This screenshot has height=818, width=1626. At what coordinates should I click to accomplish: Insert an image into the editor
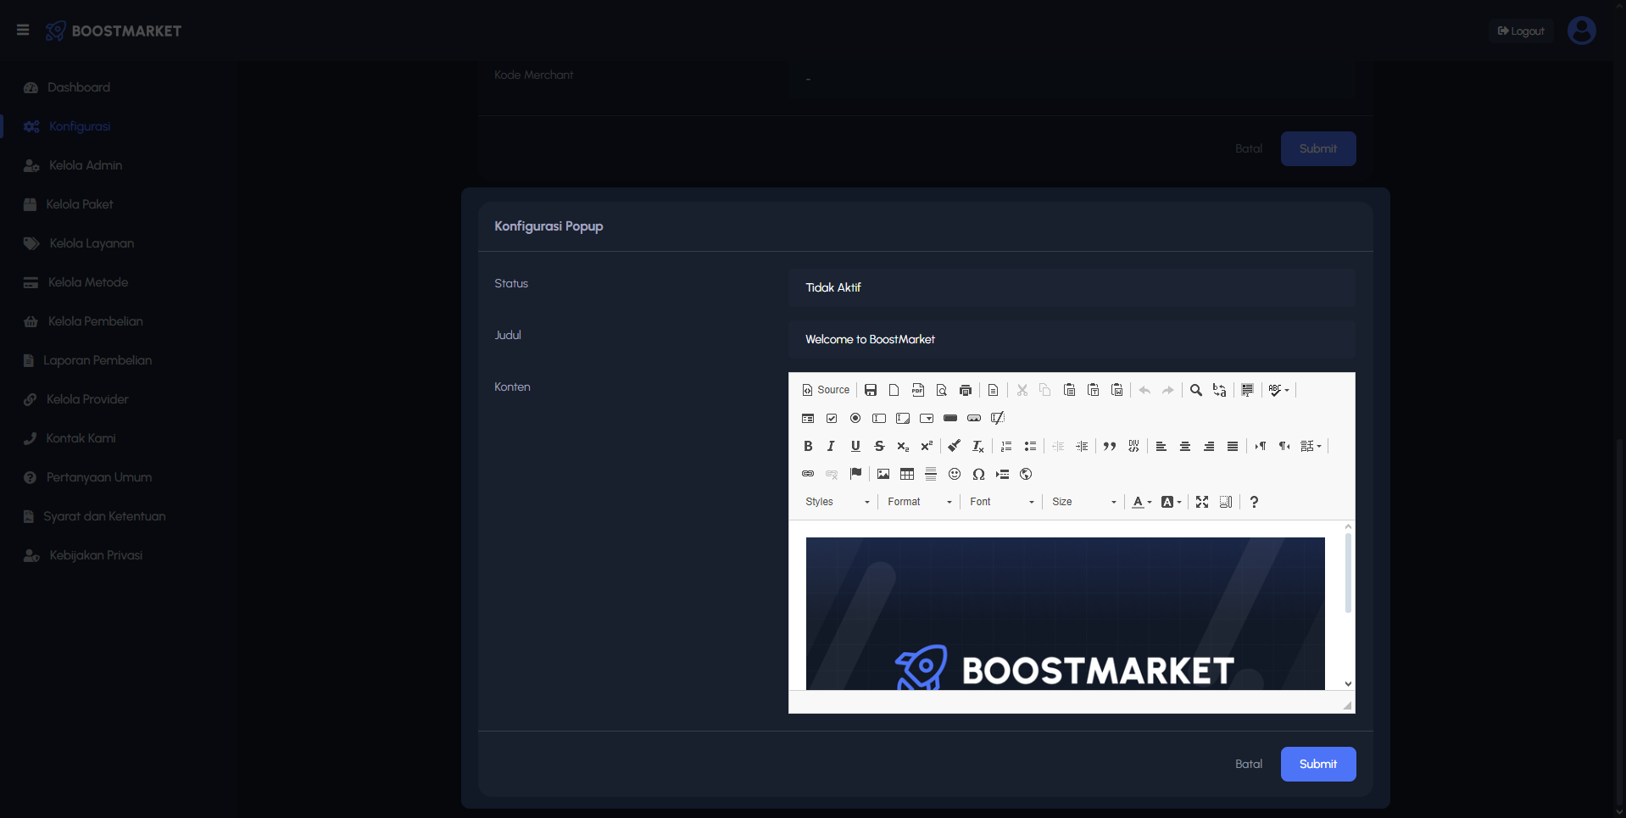click(x=883, y=474)
